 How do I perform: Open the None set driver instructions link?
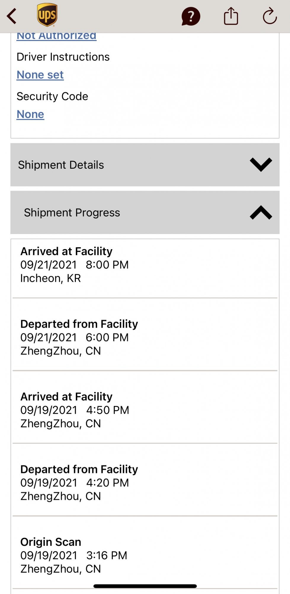(x=40, y=75)
